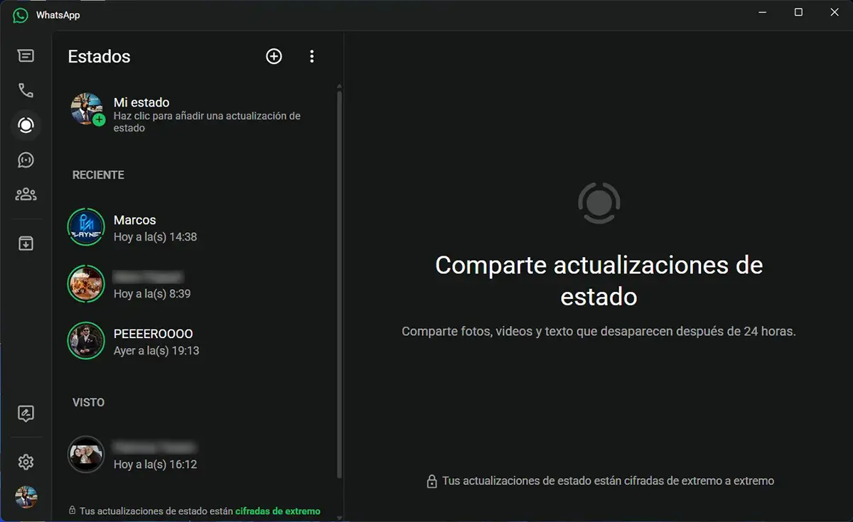Open the Calls panel

pyautogui.click(x=26, y=89)
